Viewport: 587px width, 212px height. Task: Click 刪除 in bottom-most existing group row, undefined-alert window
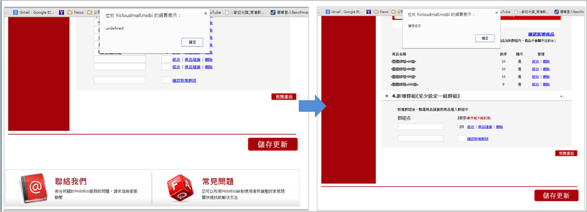point(209,67)
